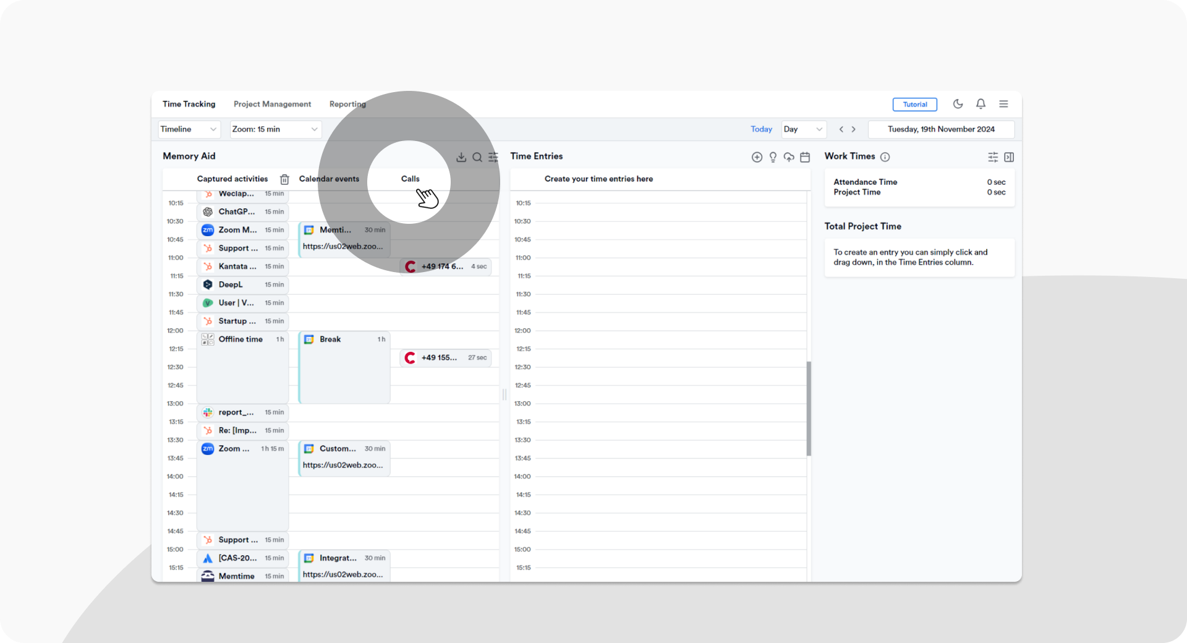1187x643 pixels.
Task: Open the Zoom: 15 min dropdown
Action: pyautogui.click(x=276, y=129)
